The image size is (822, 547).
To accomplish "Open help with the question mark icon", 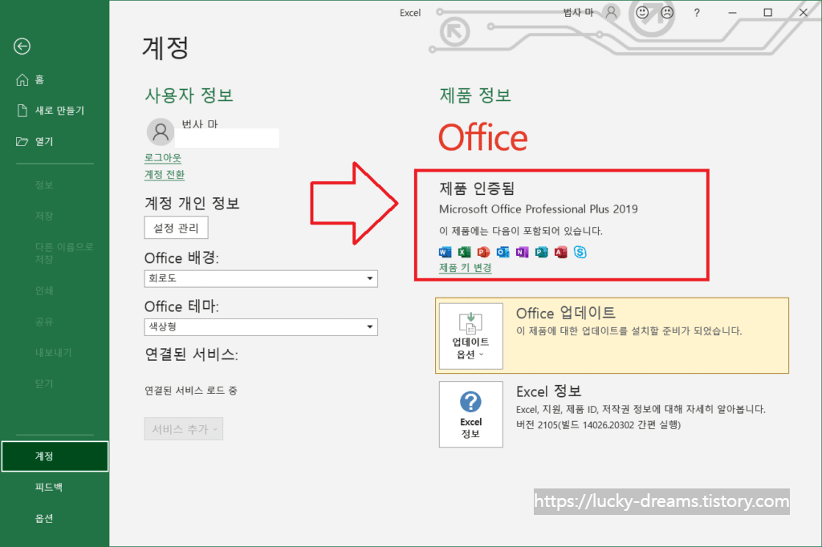I will 697,13.
